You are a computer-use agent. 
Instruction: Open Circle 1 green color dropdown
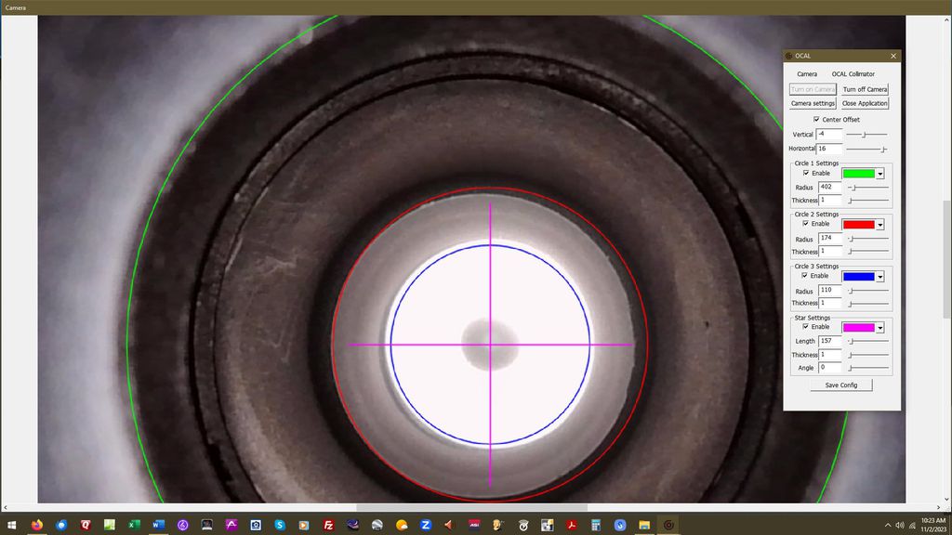coord(879,174)
